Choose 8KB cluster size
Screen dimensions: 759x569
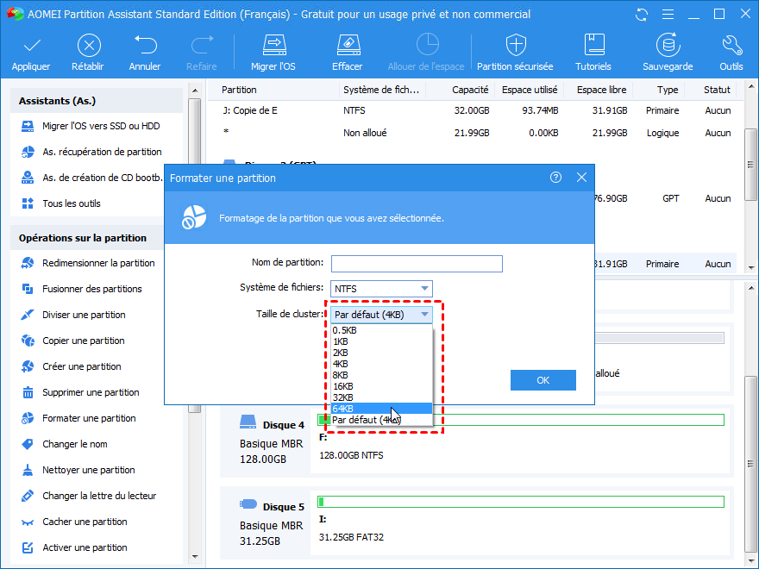[381, 375]
